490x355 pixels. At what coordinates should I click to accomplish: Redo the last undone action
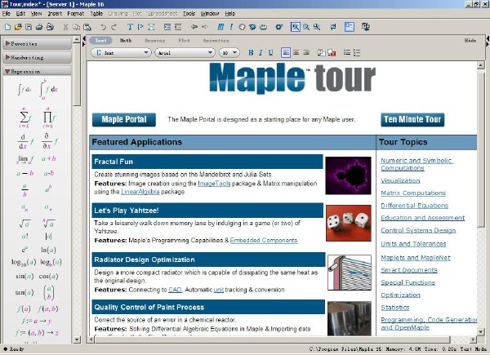(114, 27)
